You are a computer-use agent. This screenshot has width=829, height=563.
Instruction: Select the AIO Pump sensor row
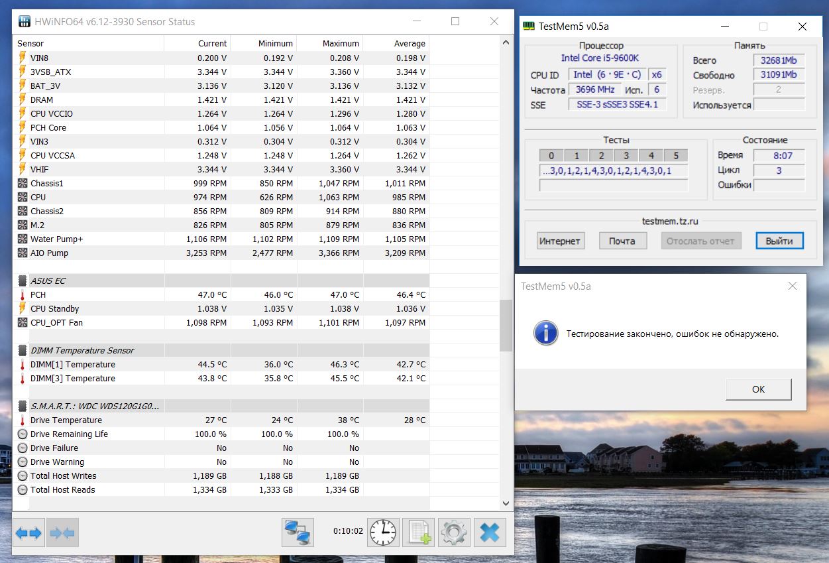[222, 253]
